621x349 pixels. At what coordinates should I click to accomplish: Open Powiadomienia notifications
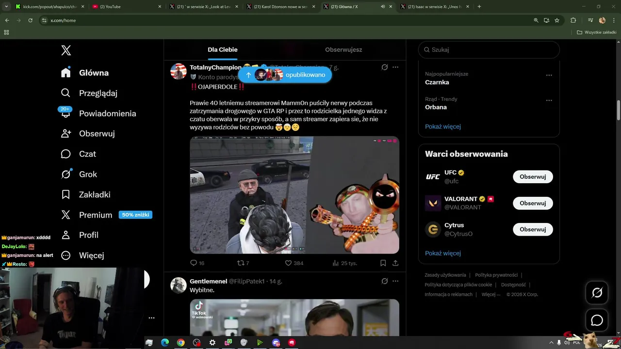pyautogui.click(x=98, y=113)
